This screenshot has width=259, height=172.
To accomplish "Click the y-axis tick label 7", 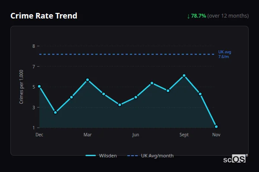I will point(34,67).
